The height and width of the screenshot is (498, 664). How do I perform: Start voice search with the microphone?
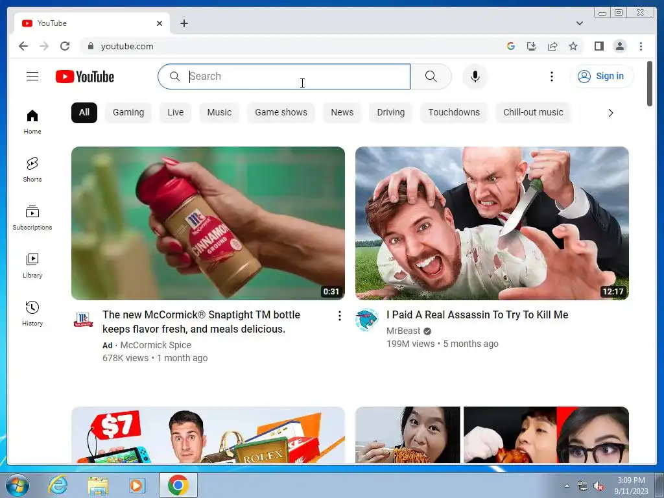pos(475,77)
